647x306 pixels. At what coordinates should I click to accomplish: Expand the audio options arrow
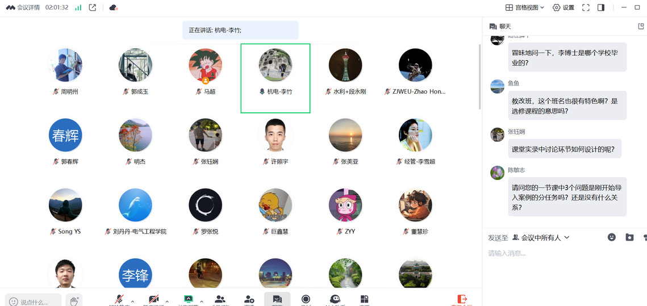132,301
